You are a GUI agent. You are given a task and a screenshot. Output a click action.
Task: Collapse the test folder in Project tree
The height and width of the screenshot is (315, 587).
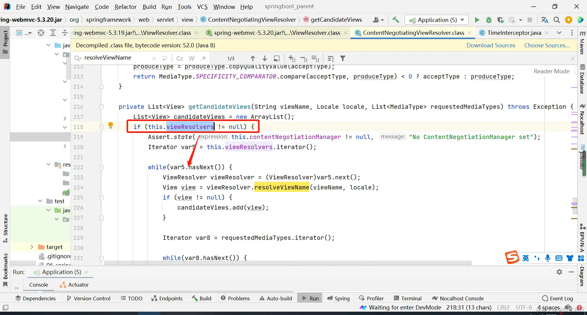click(x=40, y=201)
